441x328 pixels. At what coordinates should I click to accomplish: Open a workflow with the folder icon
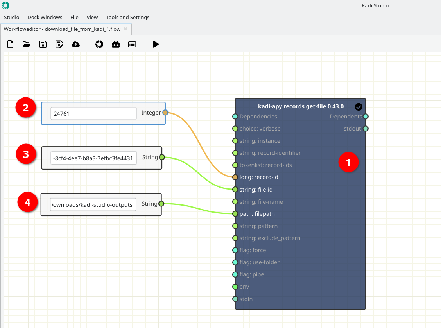tap(27, 44)
